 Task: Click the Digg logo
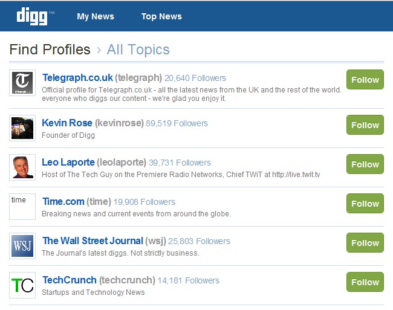pyautogui.click(x=31, y=16)
